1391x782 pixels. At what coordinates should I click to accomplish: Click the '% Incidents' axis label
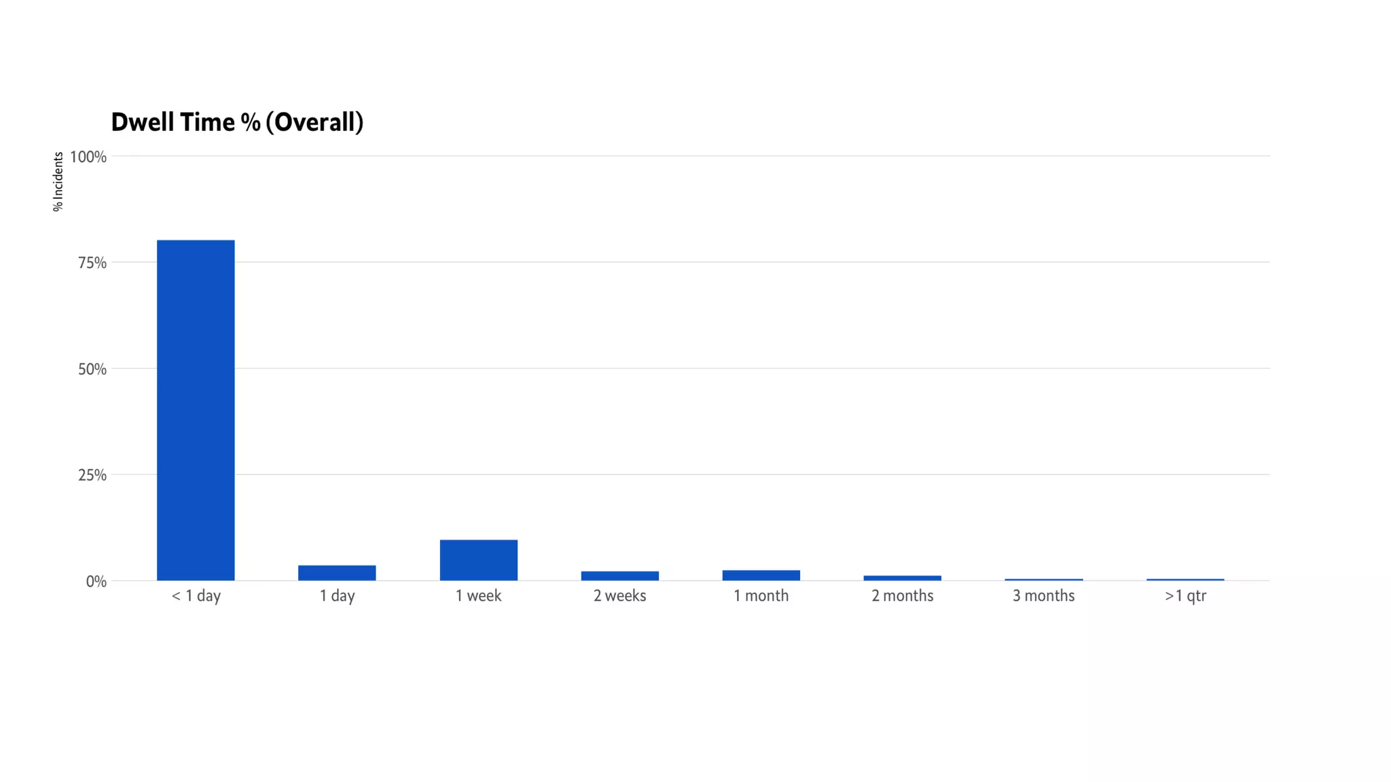[58, 181]
